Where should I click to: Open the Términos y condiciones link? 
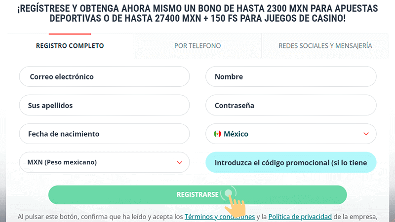point(220,216)
